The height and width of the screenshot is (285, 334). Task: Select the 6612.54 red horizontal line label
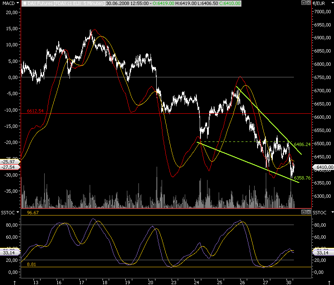pos(35,111)
